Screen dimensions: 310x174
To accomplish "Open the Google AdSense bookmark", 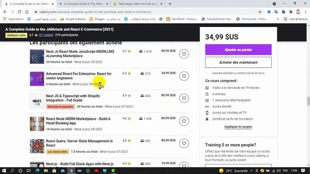I will (73, 19).
